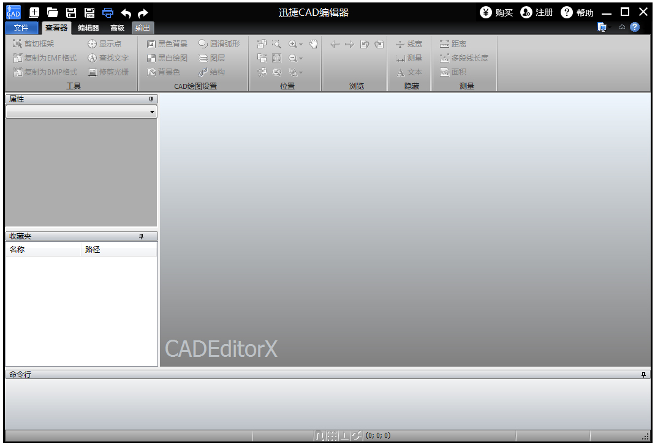Open a file with the folder icon

pos(52,12)
